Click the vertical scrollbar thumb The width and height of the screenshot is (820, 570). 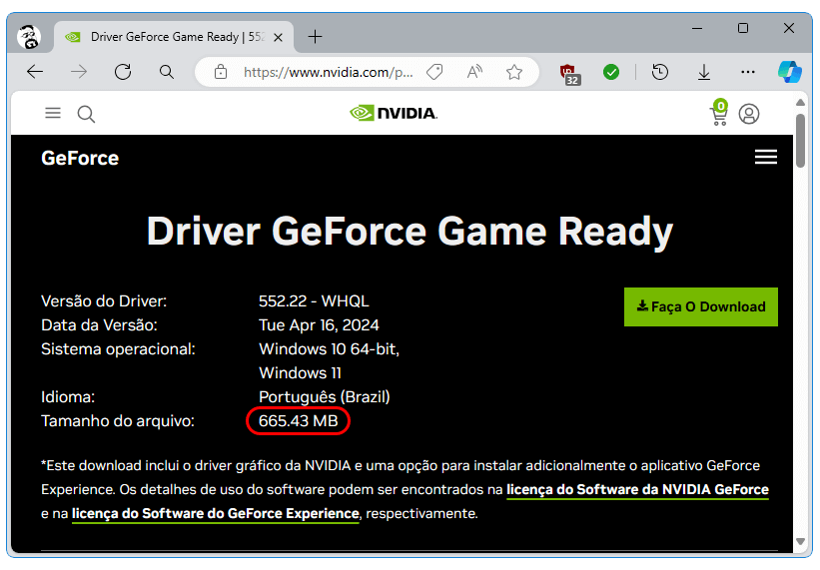click(800, 141)
